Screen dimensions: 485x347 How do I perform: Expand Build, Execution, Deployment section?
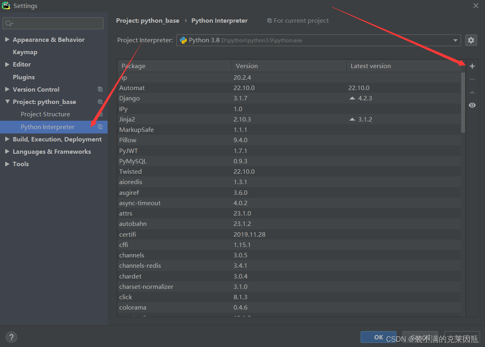pos(7,139)
